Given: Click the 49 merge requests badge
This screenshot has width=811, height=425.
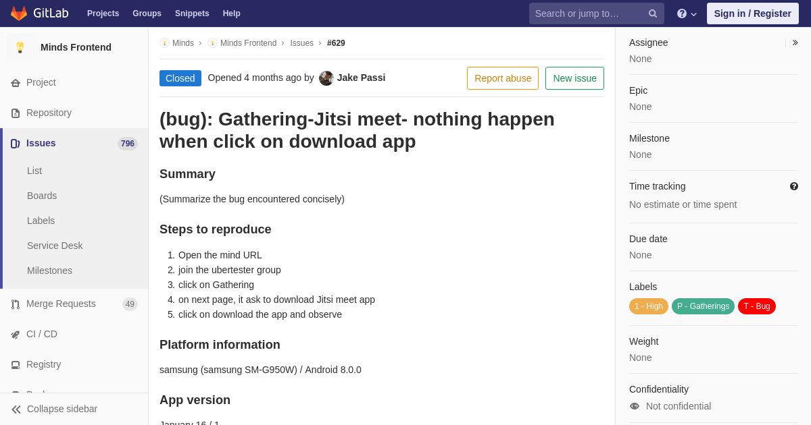Looking at the screenshot, I should [x=130, y=304].
